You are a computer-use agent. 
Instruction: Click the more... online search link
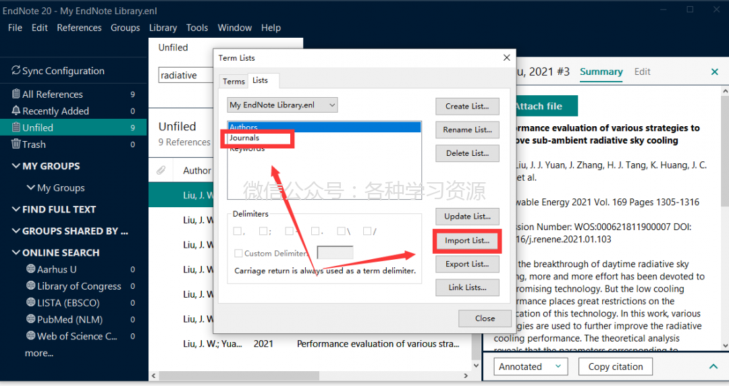coord(39,353)
